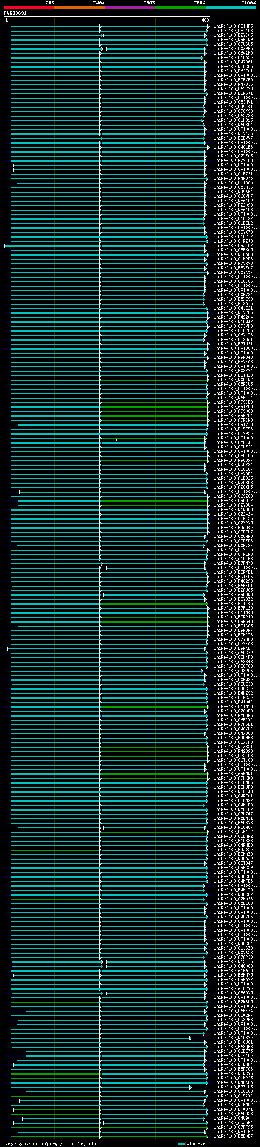This screenshot has height=1147, width=260.
Task: Select hit label UniRef100_P22090
Action: point(233,205)
